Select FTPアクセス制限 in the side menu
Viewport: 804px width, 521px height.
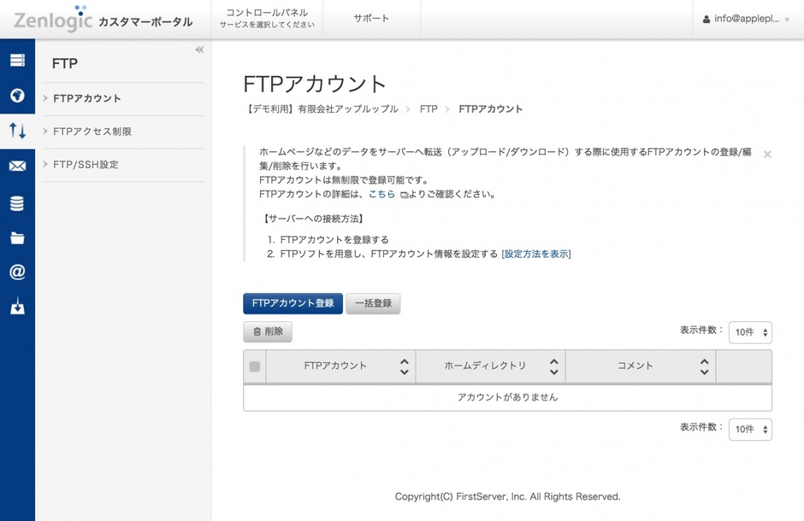tap(92, 132)
